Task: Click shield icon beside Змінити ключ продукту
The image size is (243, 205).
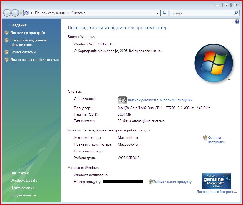Action: (x=151, y=182)
